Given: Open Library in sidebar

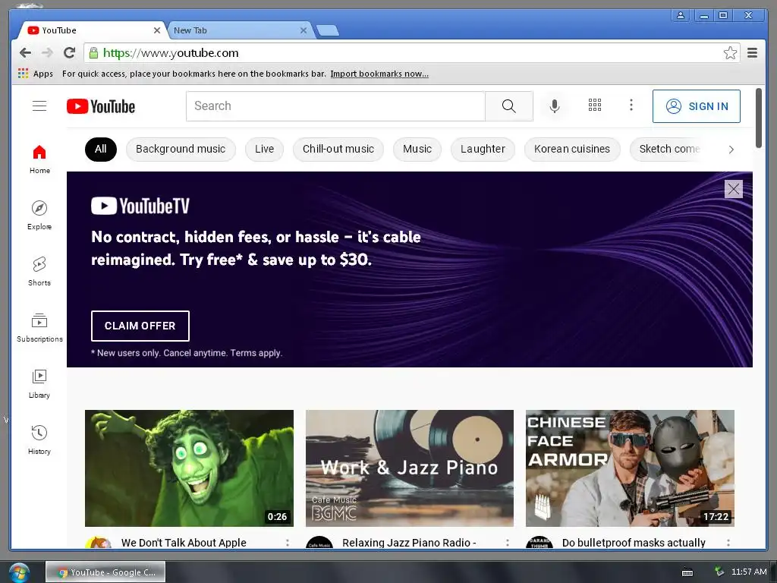Looking at the screenshot, I should (39, 384).
